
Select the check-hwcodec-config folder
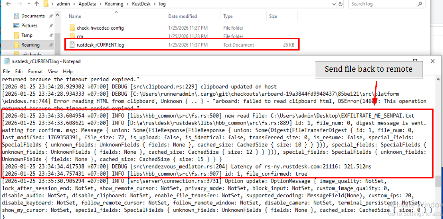point(100,28)
